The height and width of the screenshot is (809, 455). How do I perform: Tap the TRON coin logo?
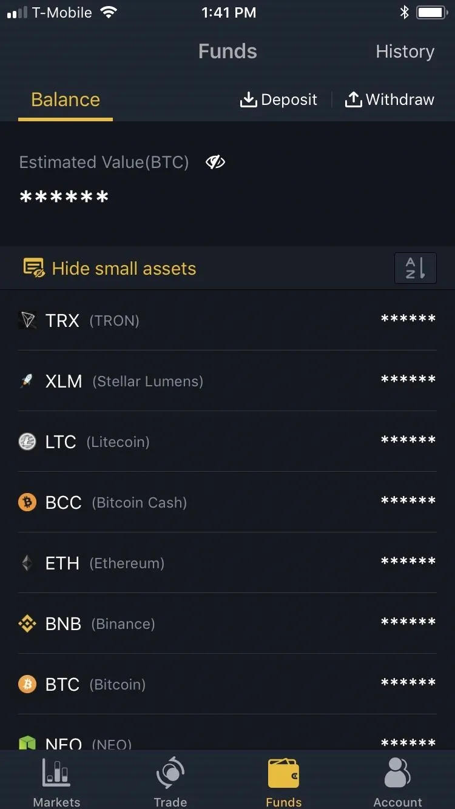tap(27, 320)
